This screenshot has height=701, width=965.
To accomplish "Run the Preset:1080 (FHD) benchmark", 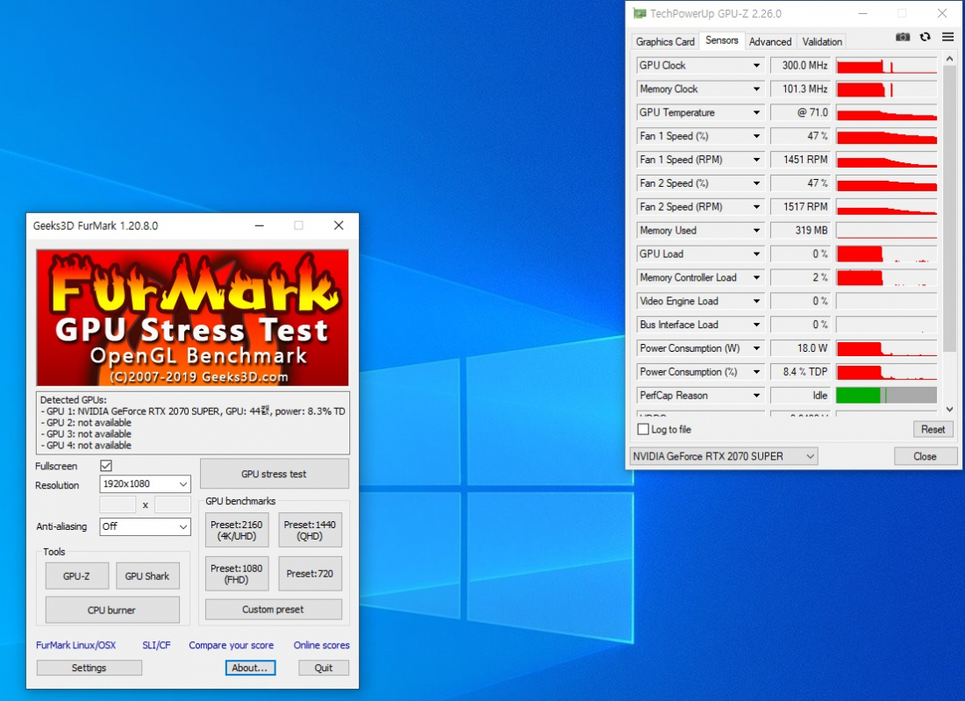I will (x=236, y=574).
